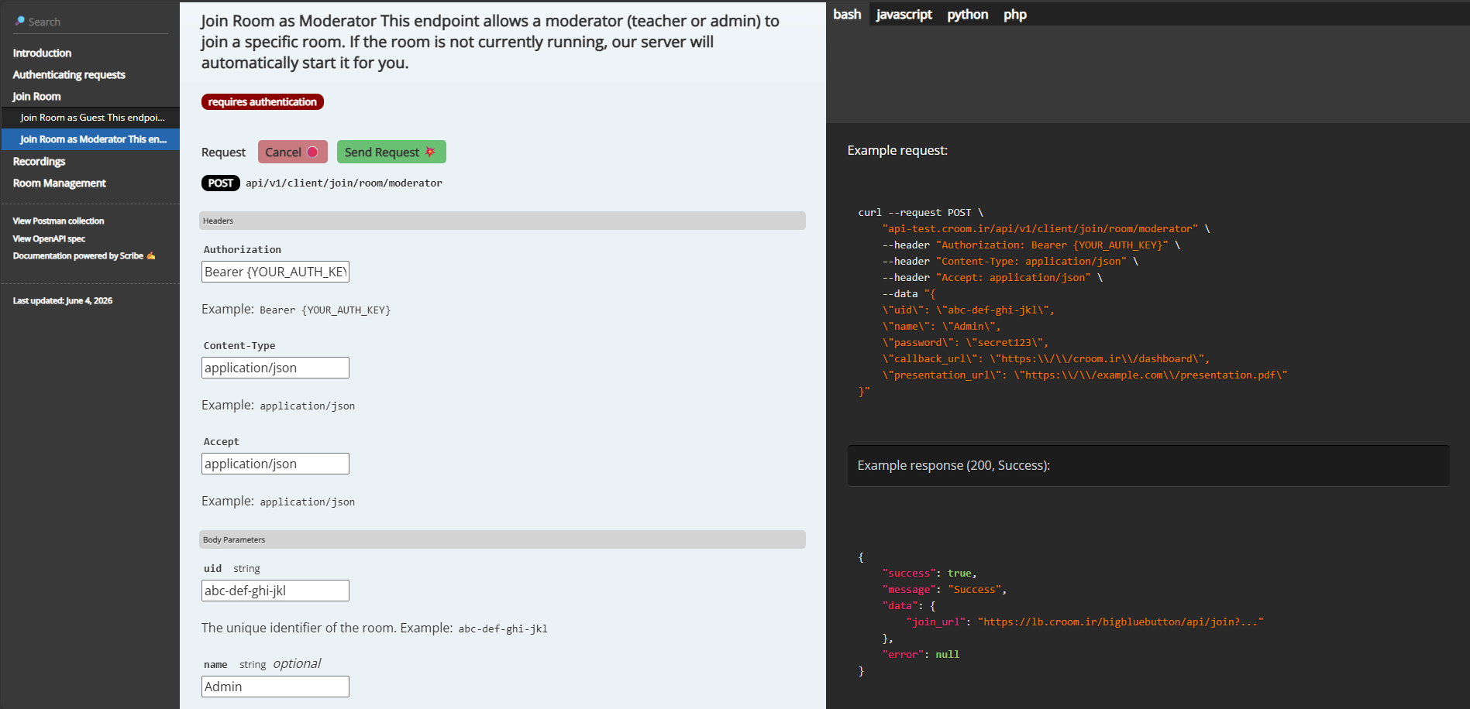Switch to the javascript code tab

pyautogui.click(x=904, y=14)
